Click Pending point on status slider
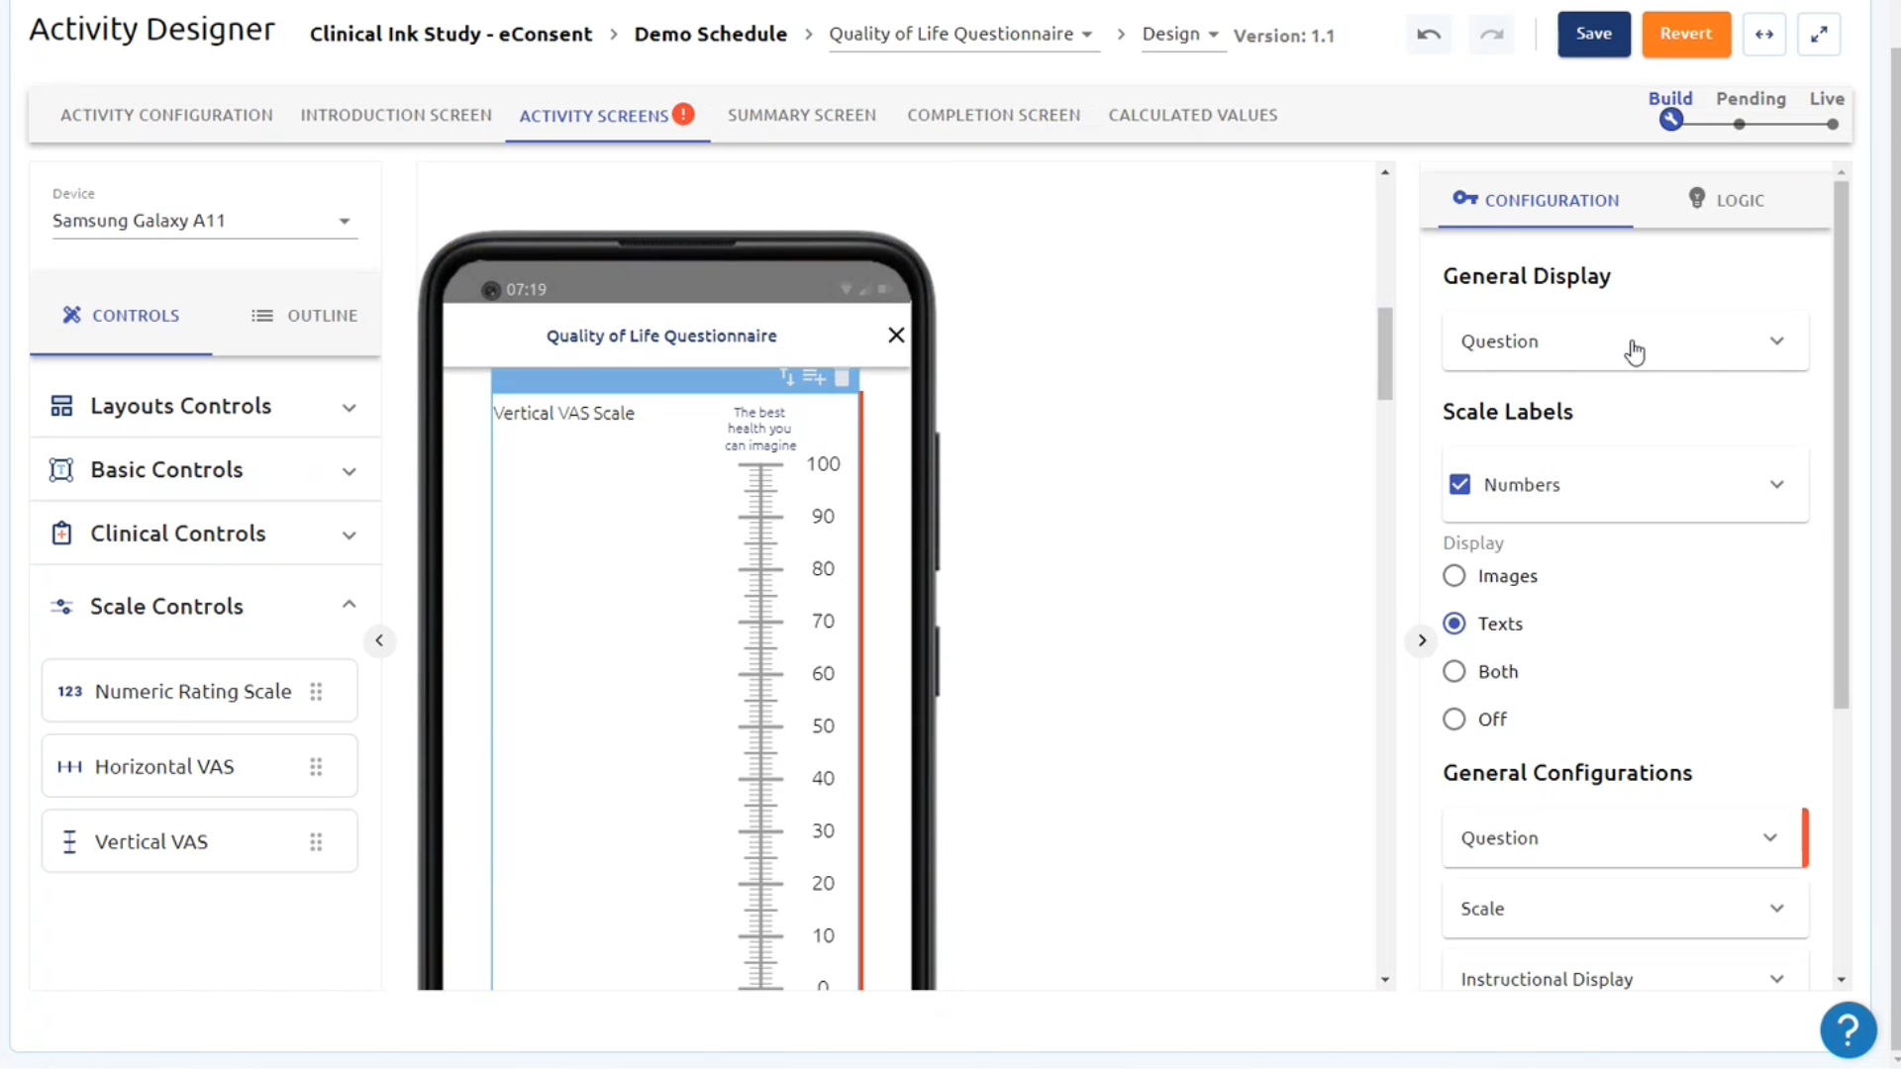This screenshot has height=1069, width=1901. coord(1740,125)
